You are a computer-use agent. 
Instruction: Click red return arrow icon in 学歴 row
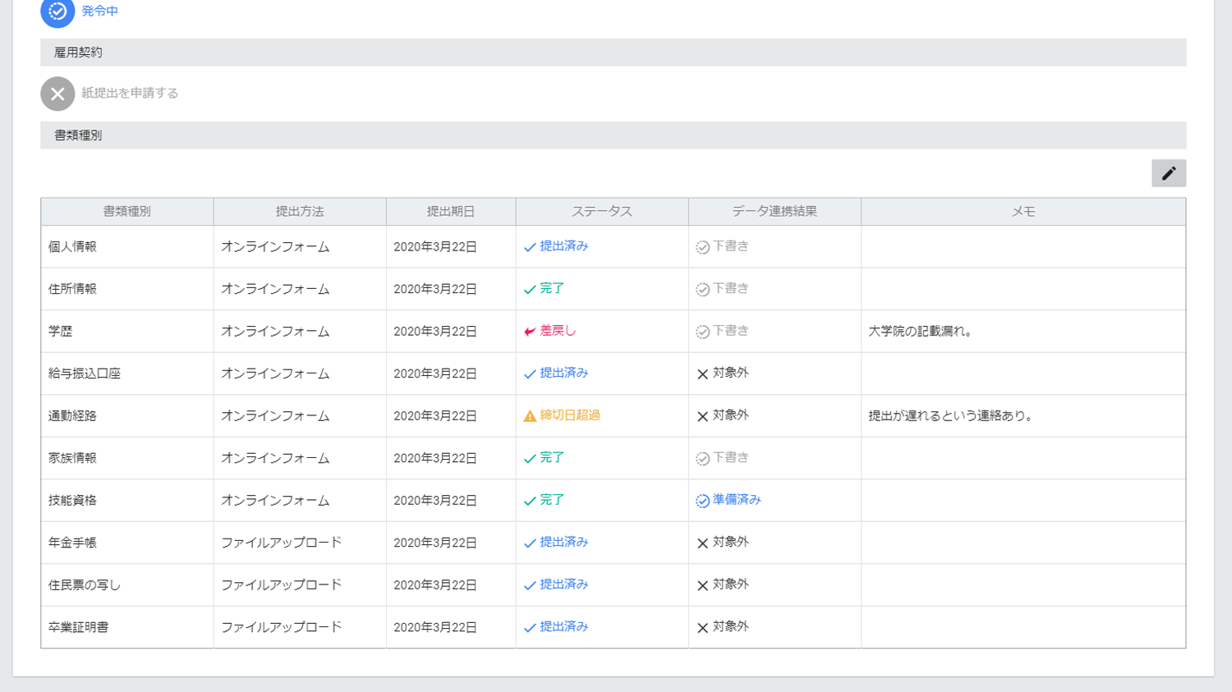[530, 332]
